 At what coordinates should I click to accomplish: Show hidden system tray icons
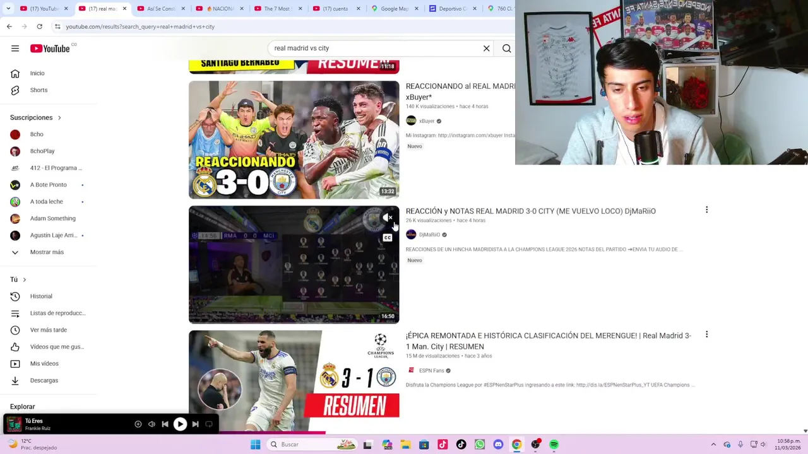pyautogui.click(x=713, y=445)
